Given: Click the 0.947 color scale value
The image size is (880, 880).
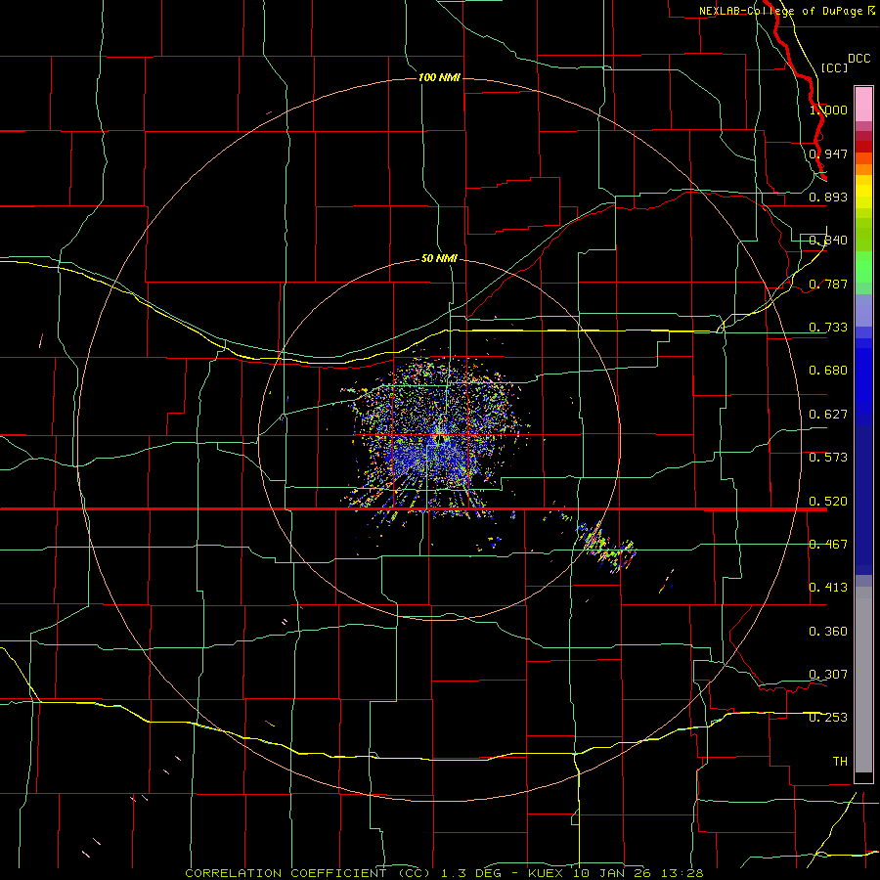Looking at the screenshot, I should (828, 154).
